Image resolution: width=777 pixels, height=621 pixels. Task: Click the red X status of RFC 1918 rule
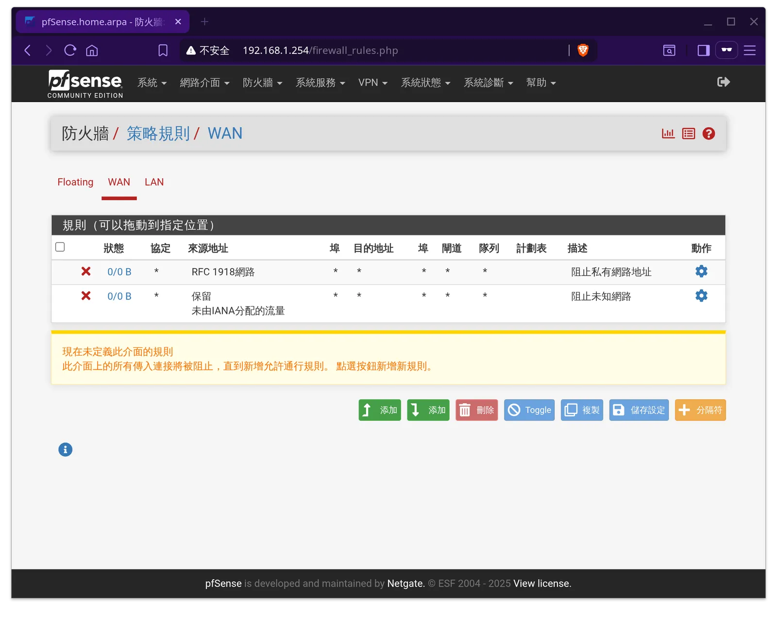(86, 271)
